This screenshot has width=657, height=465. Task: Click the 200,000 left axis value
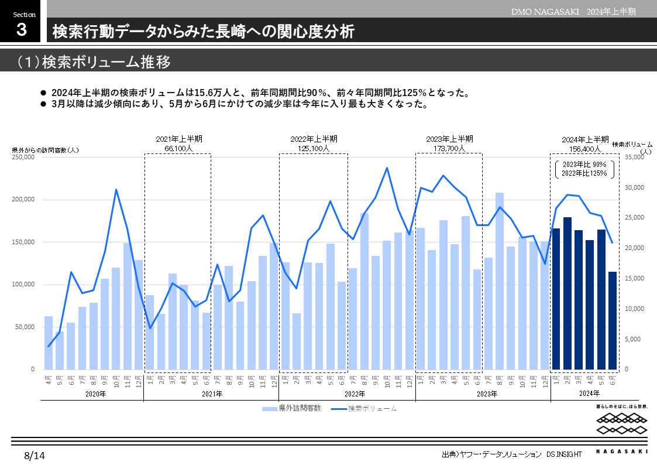click(x=23, y=200)
